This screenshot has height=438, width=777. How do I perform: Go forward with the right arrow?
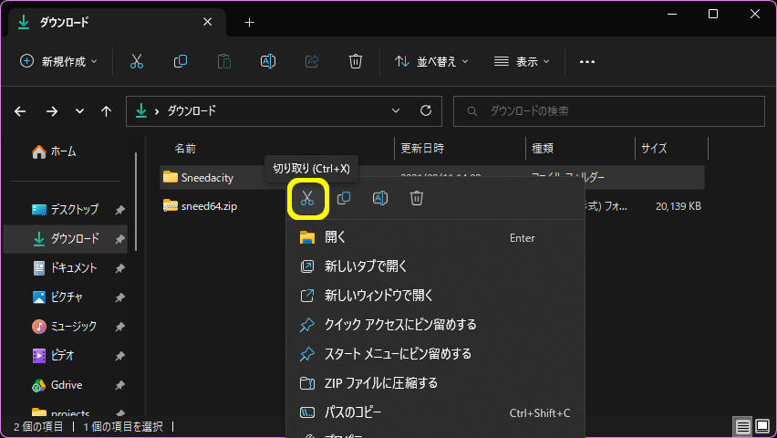(52, 111)
